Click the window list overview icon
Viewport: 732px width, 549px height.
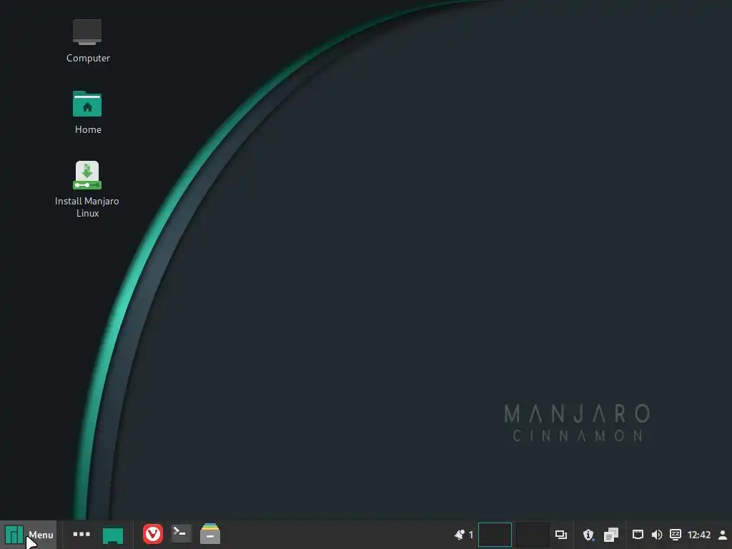[x=560, y=535]
